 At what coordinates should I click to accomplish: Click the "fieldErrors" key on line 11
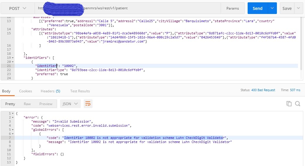point(44,154)
